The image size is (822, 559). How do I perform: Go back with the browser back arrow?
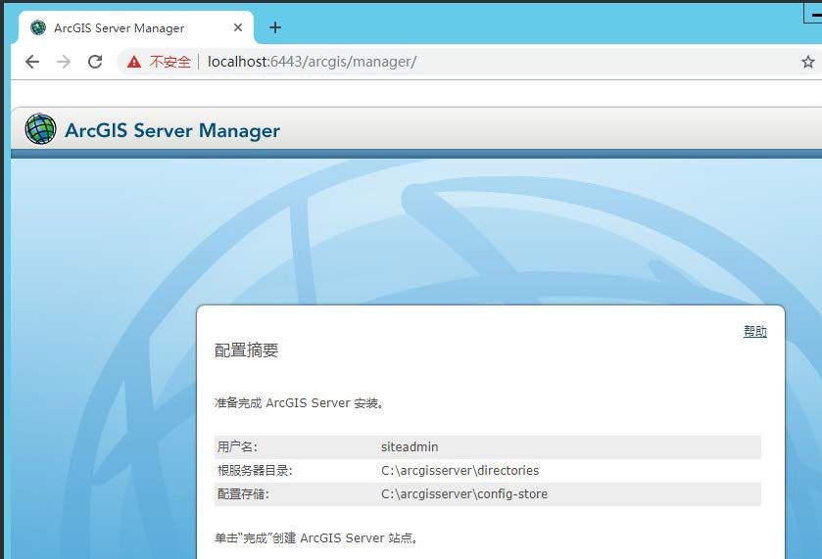(32, 62)
